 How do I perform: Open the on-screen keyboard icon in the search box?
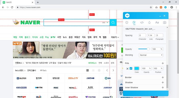pos(104,23)
